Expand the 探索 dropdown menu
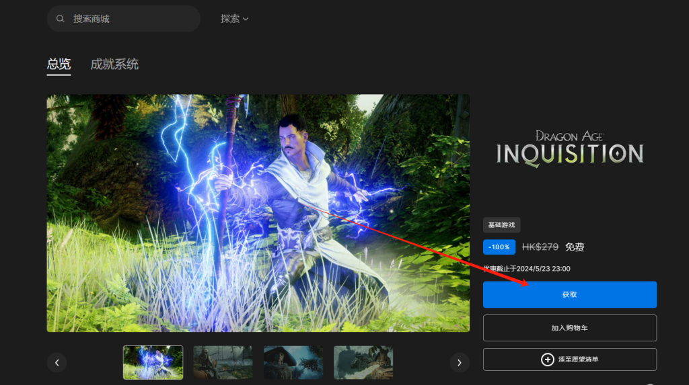This screenshot has height=385, width=689. 234,18
